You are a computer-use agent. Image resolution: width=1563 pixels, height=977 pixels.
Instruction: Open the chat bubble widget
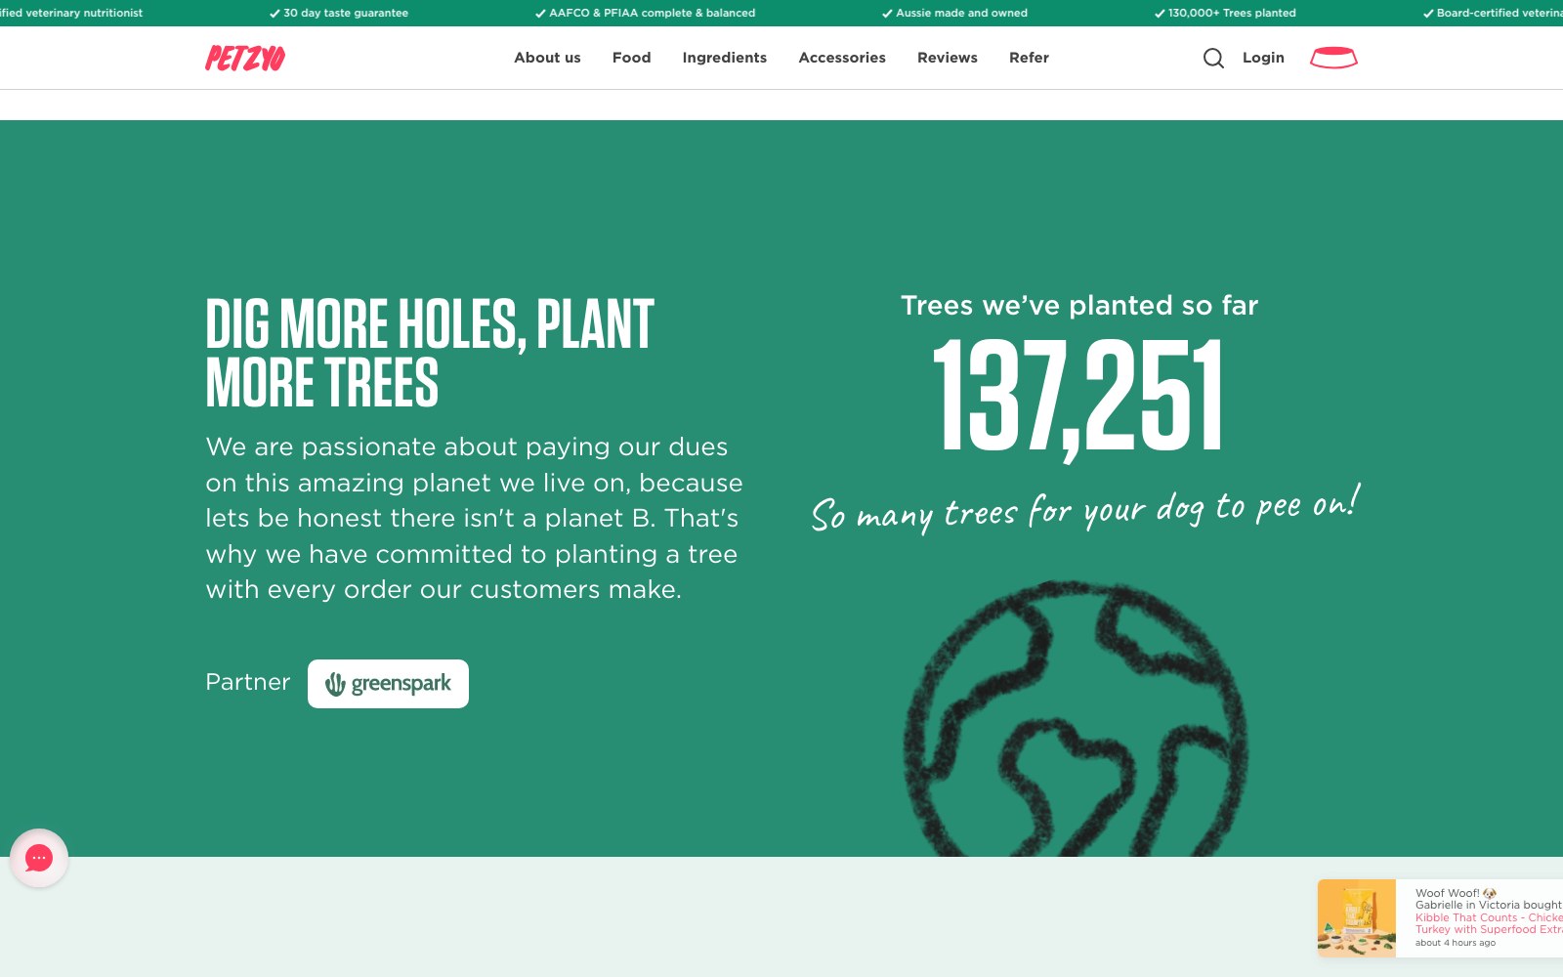tap(39, 859)
